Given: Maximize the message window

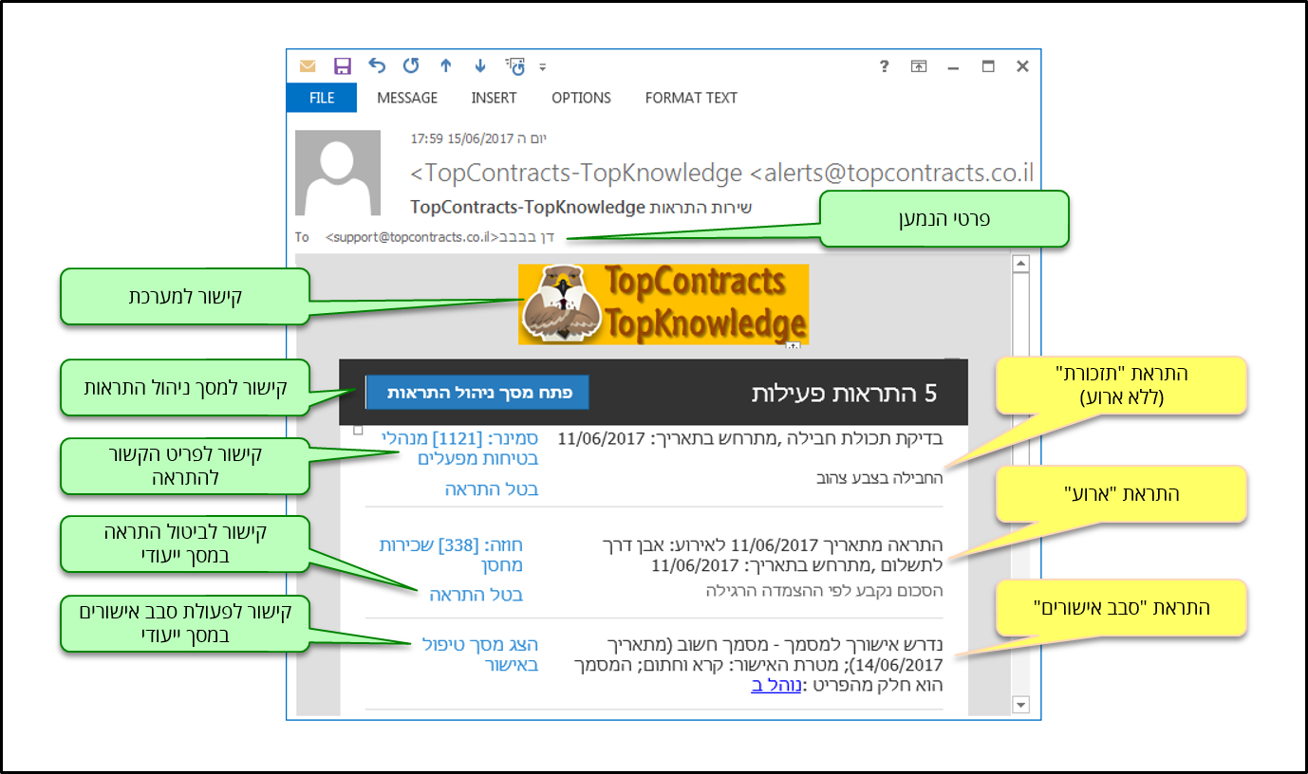Looking at the screenshot, I should [x=988, y=66].
